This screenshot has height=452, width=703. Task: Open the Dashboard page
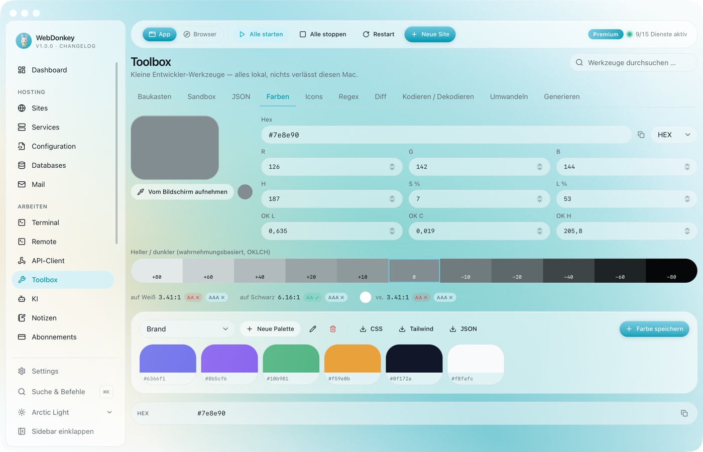tap(63, 70)
